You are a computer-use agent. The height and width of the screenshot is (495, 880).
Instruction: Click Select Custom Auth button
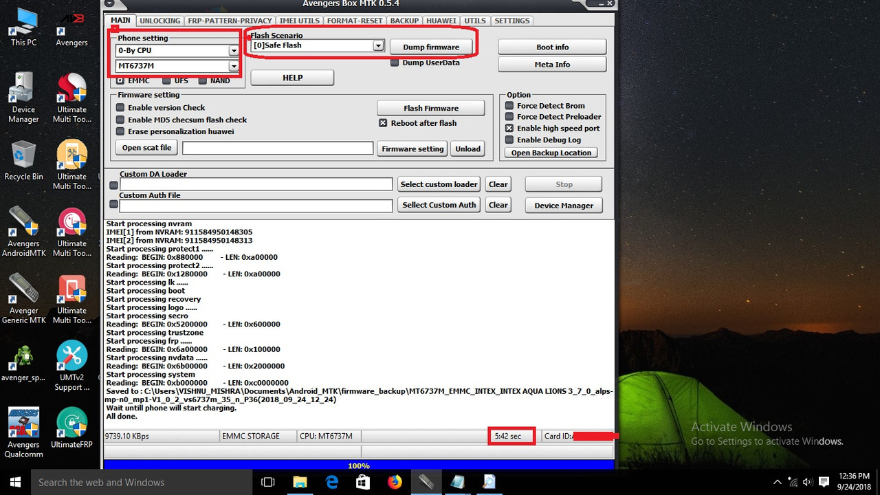click(x=439, y=205)
